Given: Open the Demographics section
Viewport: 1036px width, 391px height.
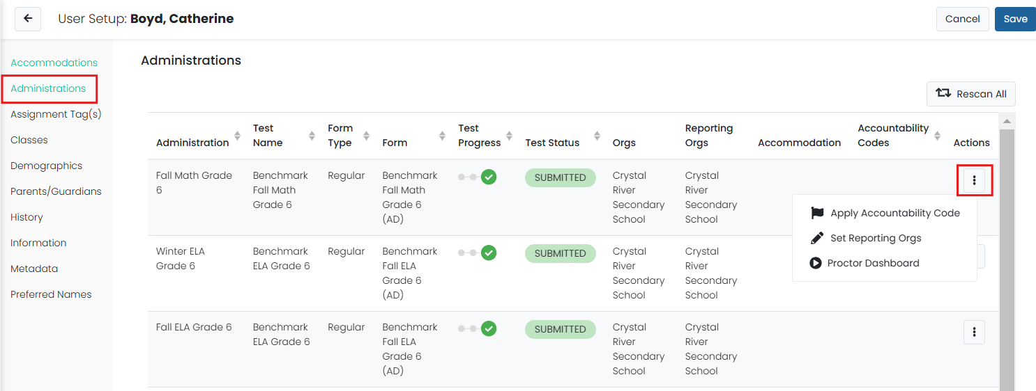Looking at the screenshot, I should point(46,166).
